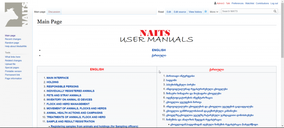The width and height of the screenshot is (284, 128).
Task: Select the Read tab
Action: pos(161,12)
